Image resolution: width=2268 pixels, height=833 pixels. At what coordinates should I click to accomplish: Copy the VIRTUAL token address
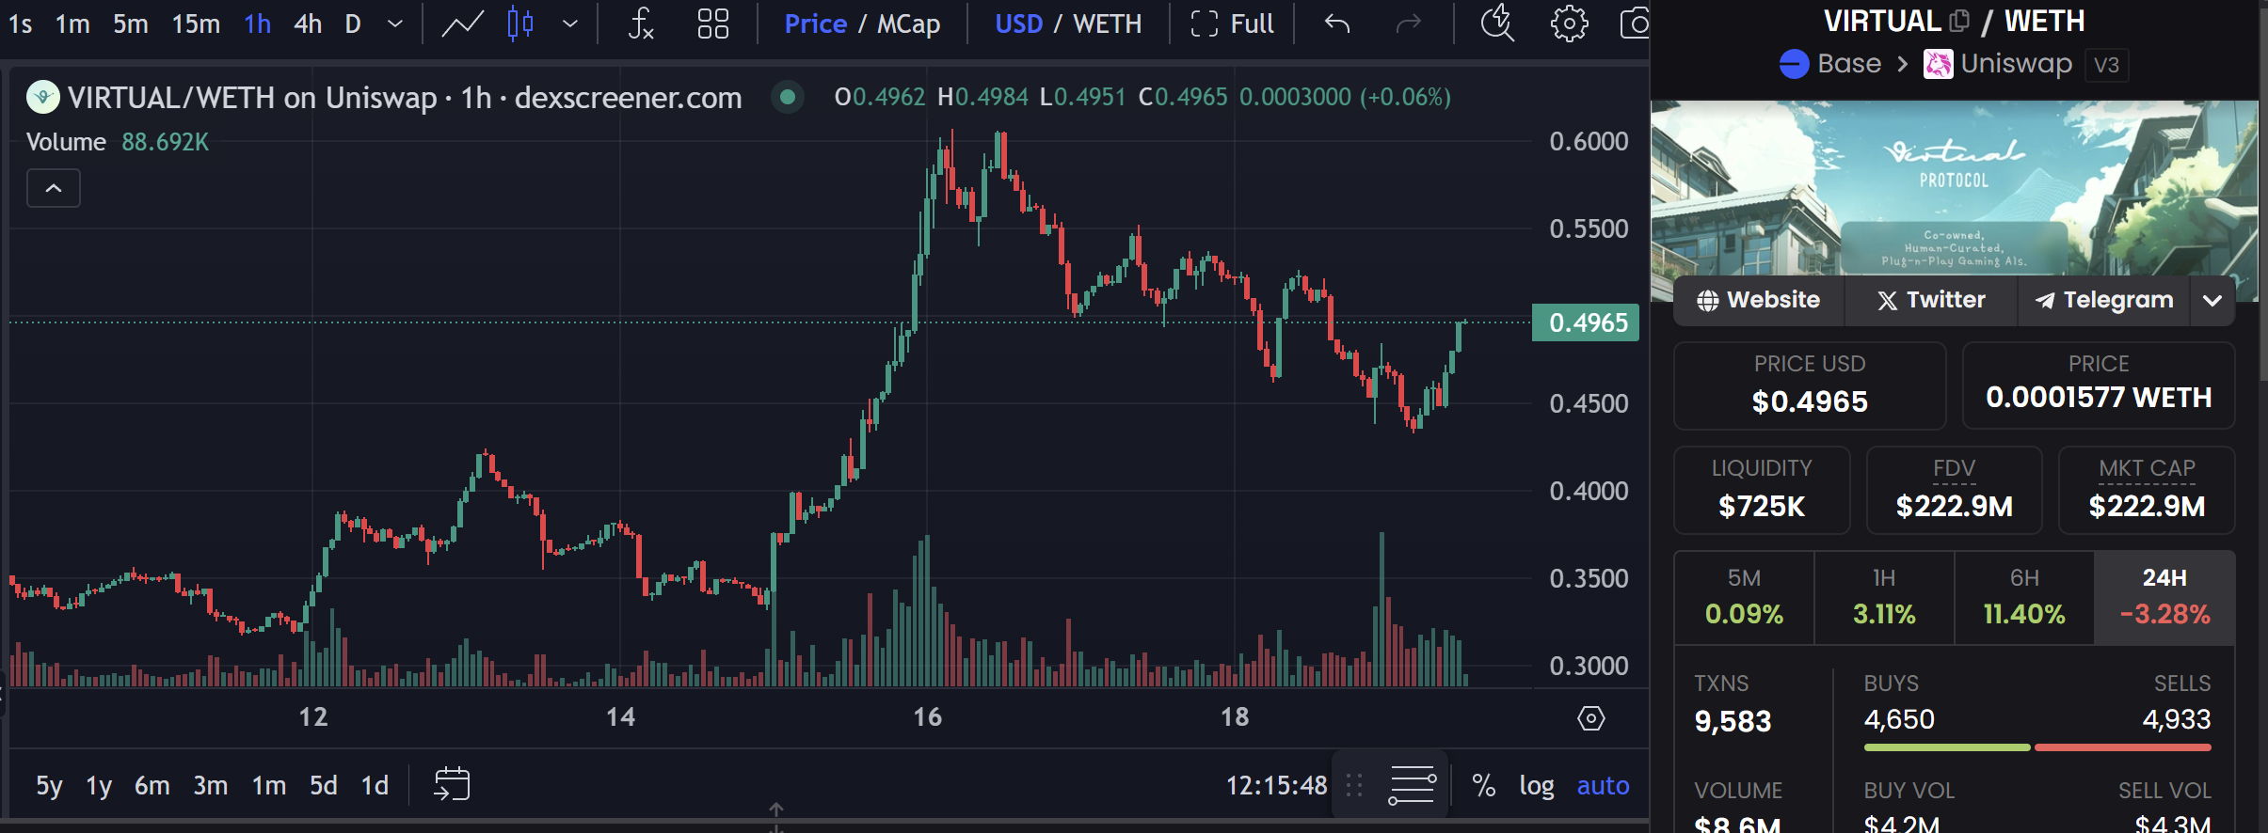[x=1958, y=21]
